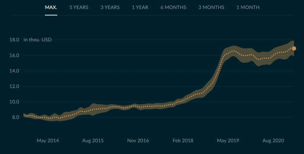Select the Nov 2016 date label
304x154 pixels.
click(x=138, y=141)
